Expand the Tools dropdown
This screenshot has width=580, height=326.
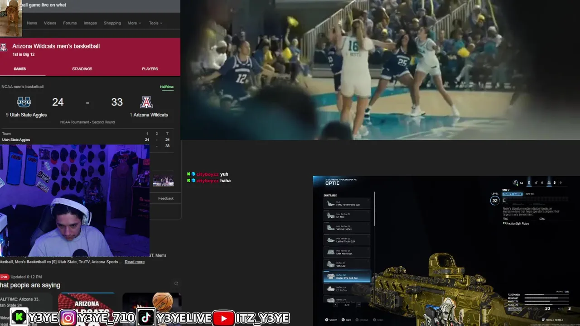point(155,23)
